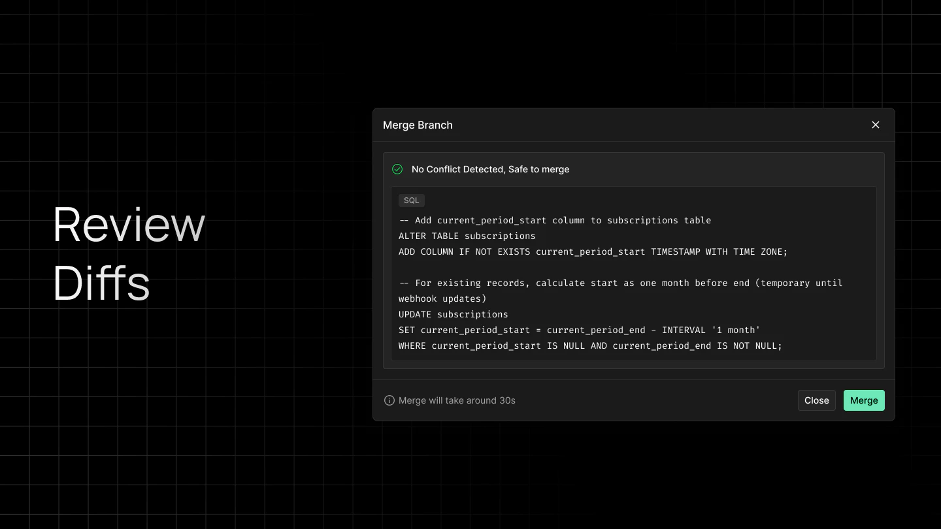Image resolution: width=941 pixels, height=529 pixels.
Task: Click the Merge button
Action: coord(864,400)
